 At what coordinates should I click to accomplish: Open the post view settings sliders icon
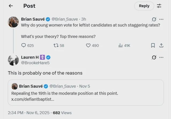tap(159, 6)
